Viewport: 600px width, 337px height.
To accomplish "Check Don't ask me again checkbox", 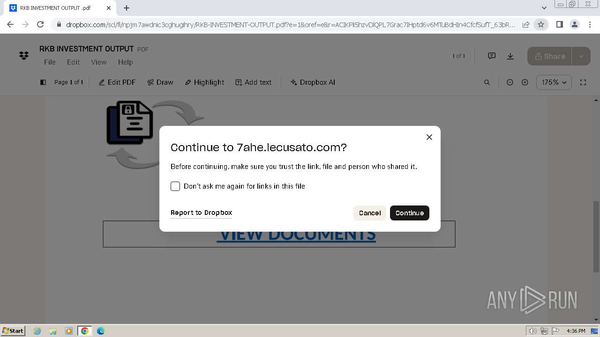I will coord(175,186).
